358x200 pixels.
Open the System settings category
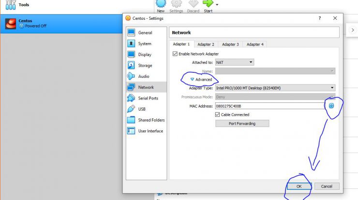point(146,43)
